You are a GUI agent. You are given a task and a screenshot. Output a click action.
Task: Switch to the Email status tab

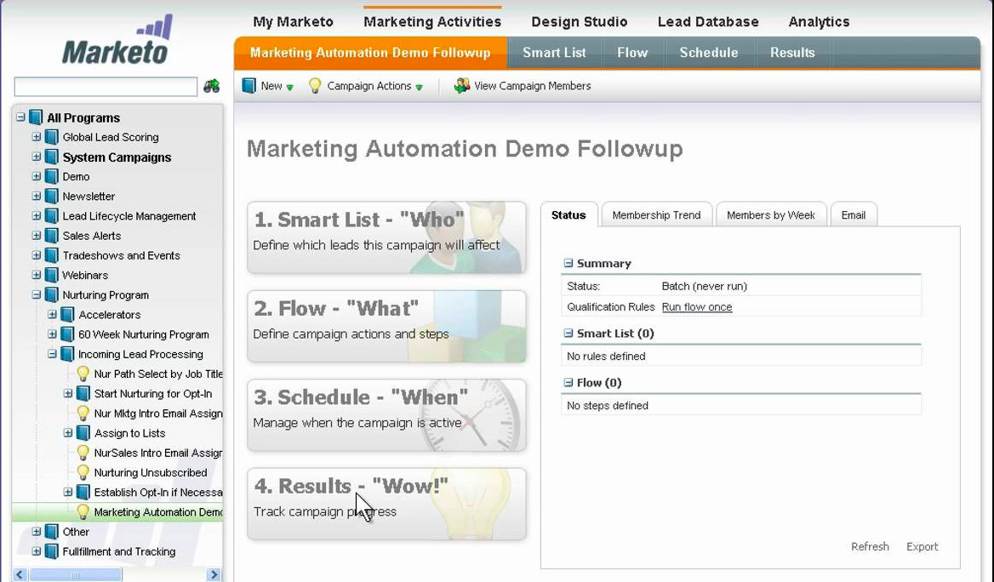point(854,215)
